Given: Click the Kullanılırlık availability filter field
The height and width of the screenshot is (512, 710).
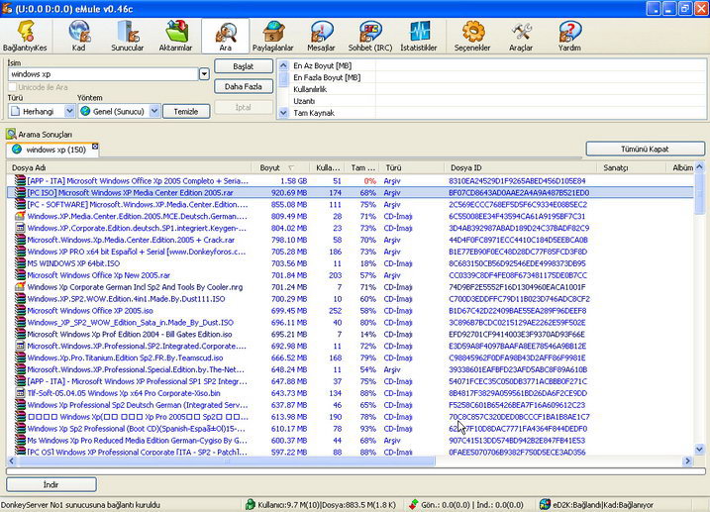Looking at the screenshot, I should (x=540, y=89).
